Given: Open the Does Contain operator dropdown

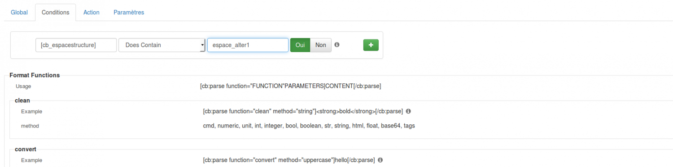Looking at the screenshot, I should click(x=162, y=45).
